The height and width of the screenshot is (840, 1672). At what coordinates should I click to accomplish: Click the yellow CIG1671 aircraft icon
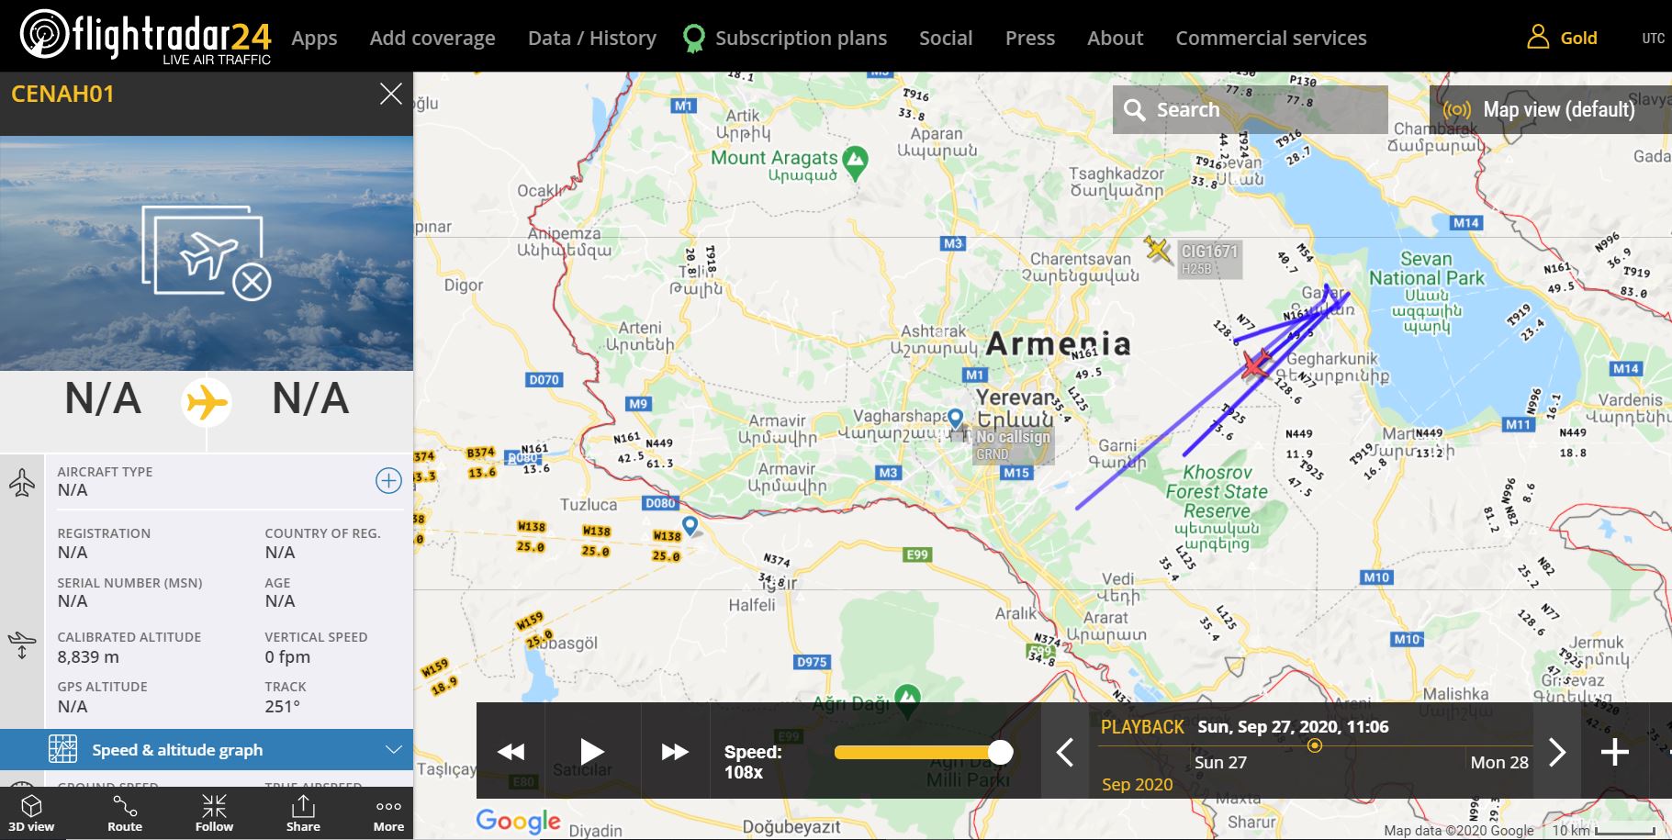point(1158,250)
